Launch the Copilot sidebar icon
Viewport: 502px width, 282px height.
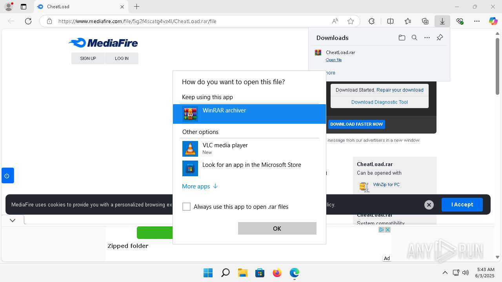pos(493,21)
